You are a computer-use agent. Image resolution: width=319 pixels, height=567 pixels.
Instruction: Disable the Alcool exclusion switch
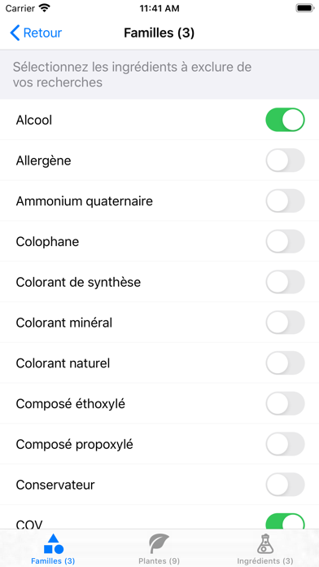[286, 120]
